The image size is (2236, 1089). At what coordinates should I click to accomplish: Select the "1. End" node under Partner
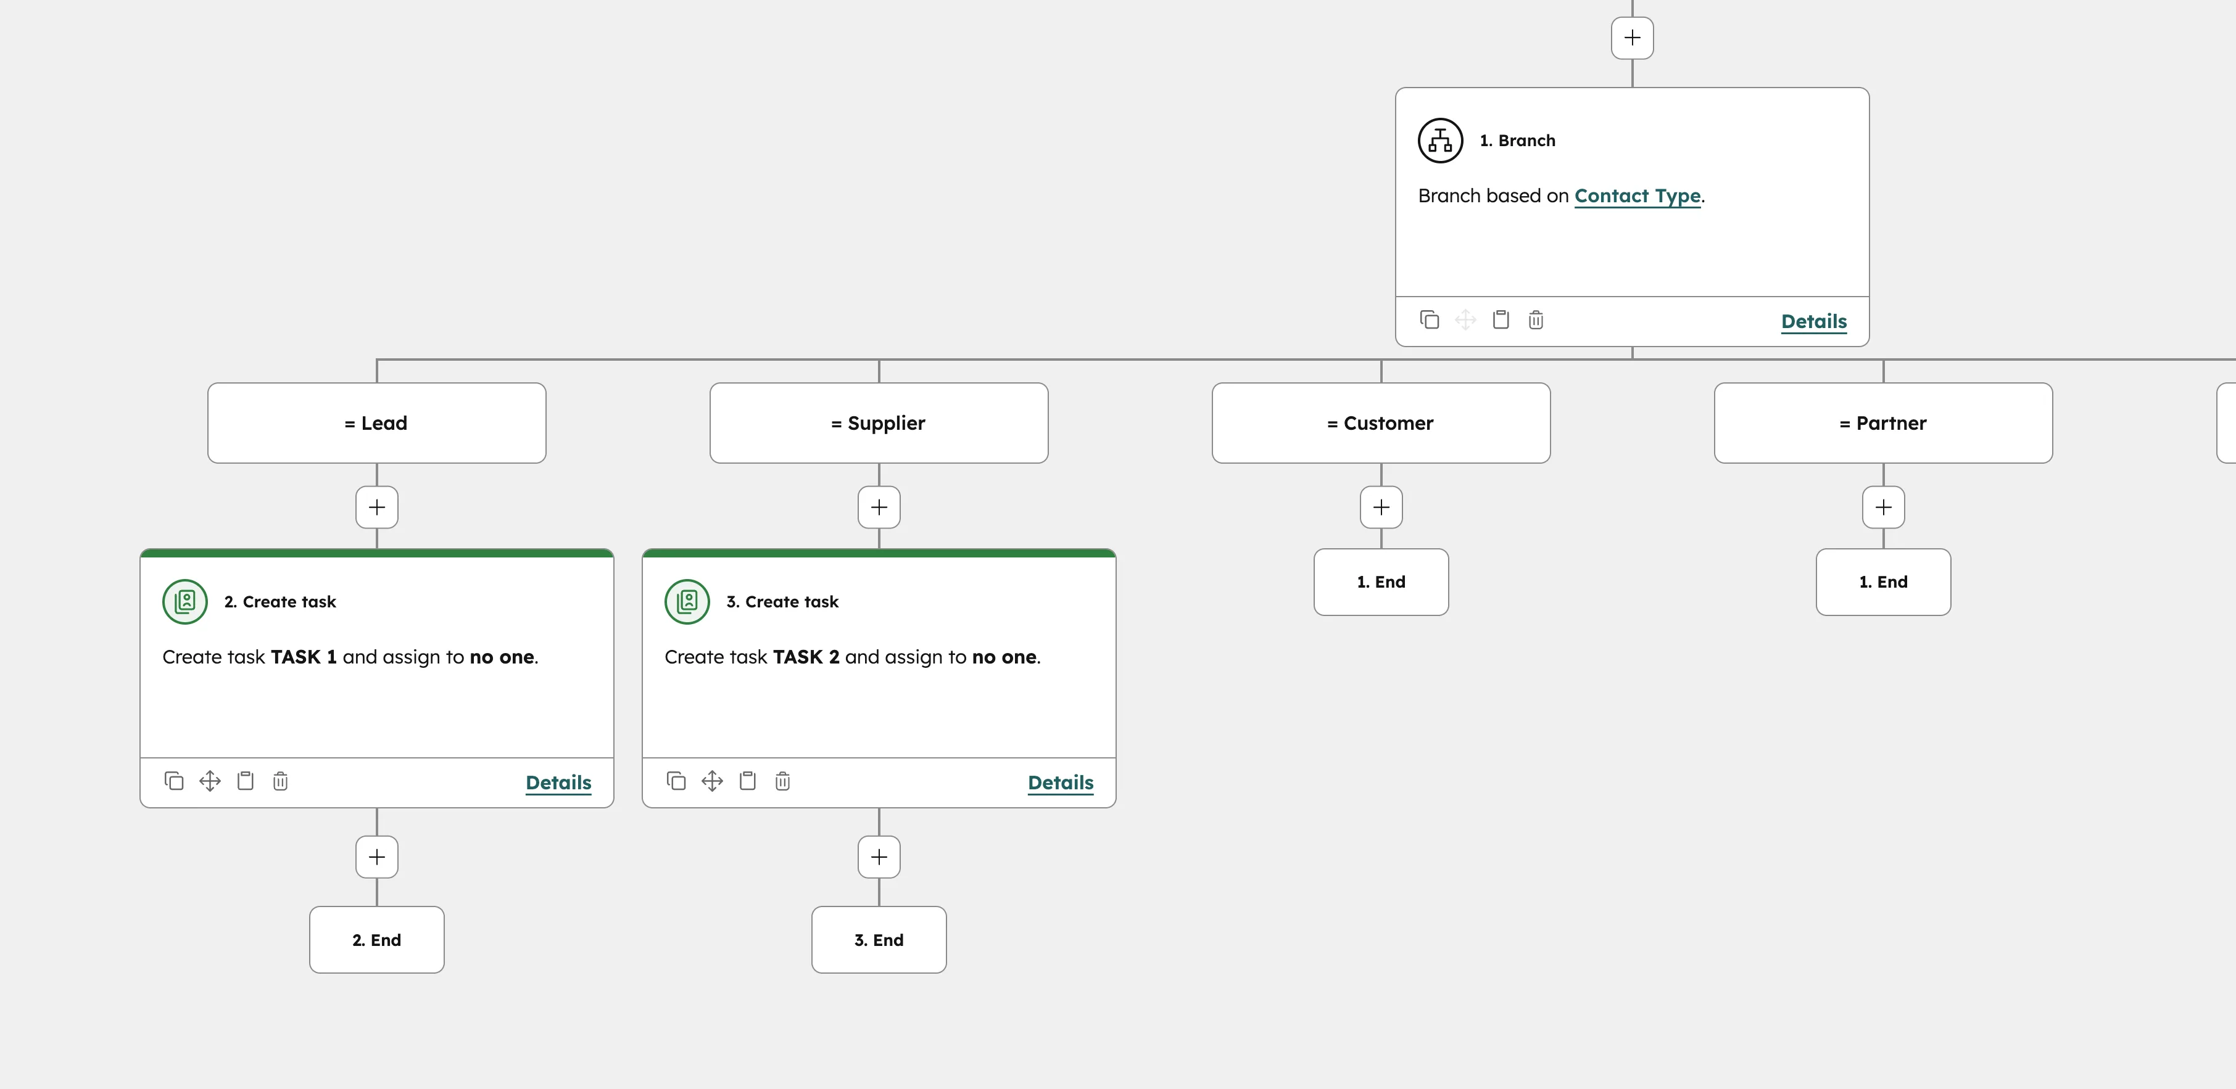tap(1882, 582)
